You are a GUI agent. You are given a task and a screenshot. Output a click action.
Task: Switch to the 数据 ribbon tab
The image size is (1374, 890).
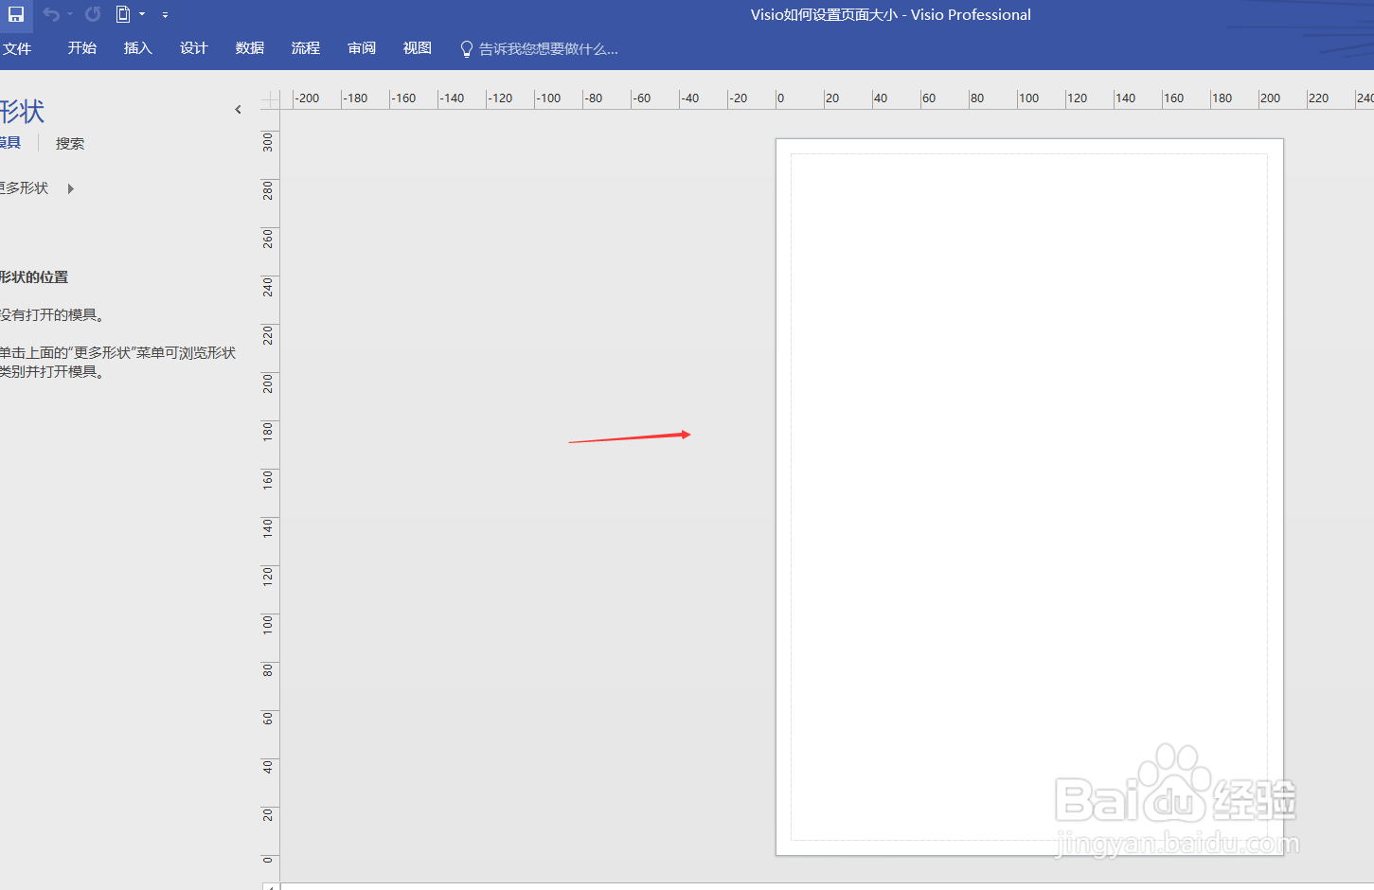coord(250,48)
